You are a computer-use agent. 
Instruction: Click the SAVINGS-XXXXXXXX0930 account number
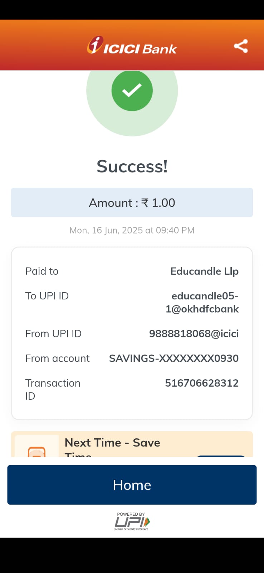[173, 358]
